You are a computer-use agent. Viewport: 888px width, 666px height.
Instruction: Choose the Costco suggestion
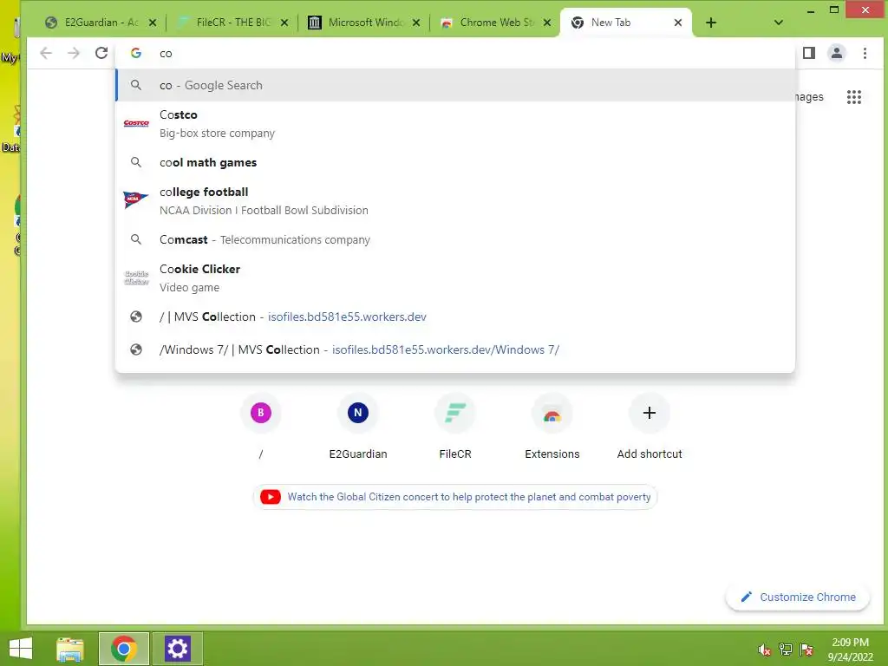(454, 123)
